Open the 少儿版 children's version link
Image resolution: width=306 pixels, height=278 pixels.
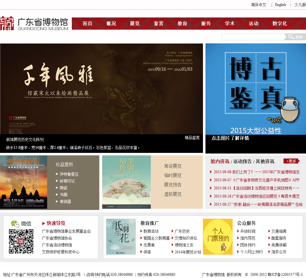point(300,5)
